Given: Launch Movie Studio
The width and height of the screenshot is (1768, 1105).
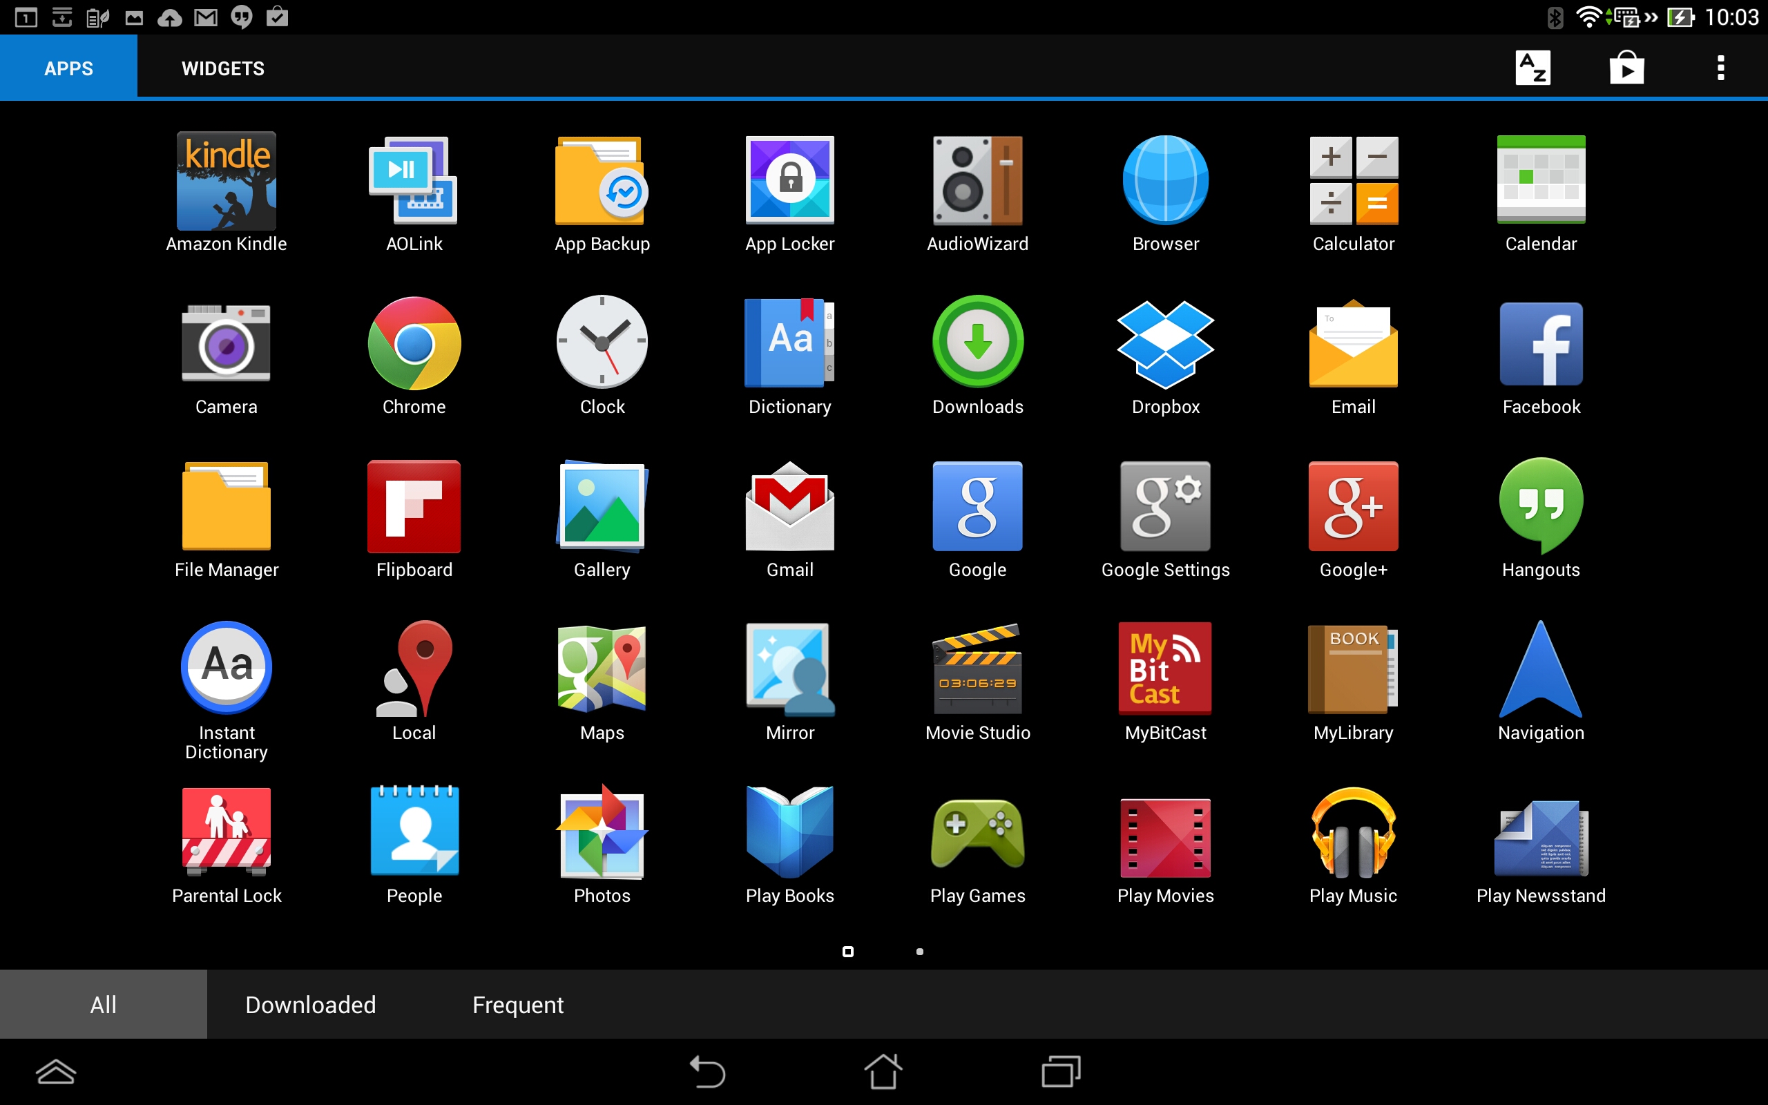Looking at the screenshot, I should click(x=977, y=681).
